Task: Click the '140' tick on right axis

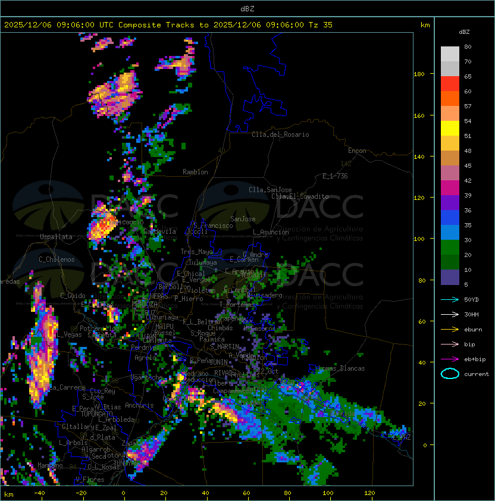Action: pyautogui.click(x=419, y=156)
